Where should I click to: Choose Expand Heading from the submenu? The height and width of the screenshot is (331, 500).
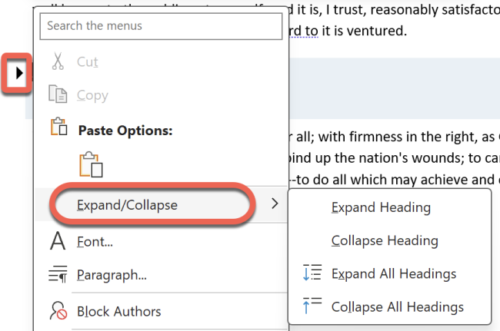click(x=381, y=207)
